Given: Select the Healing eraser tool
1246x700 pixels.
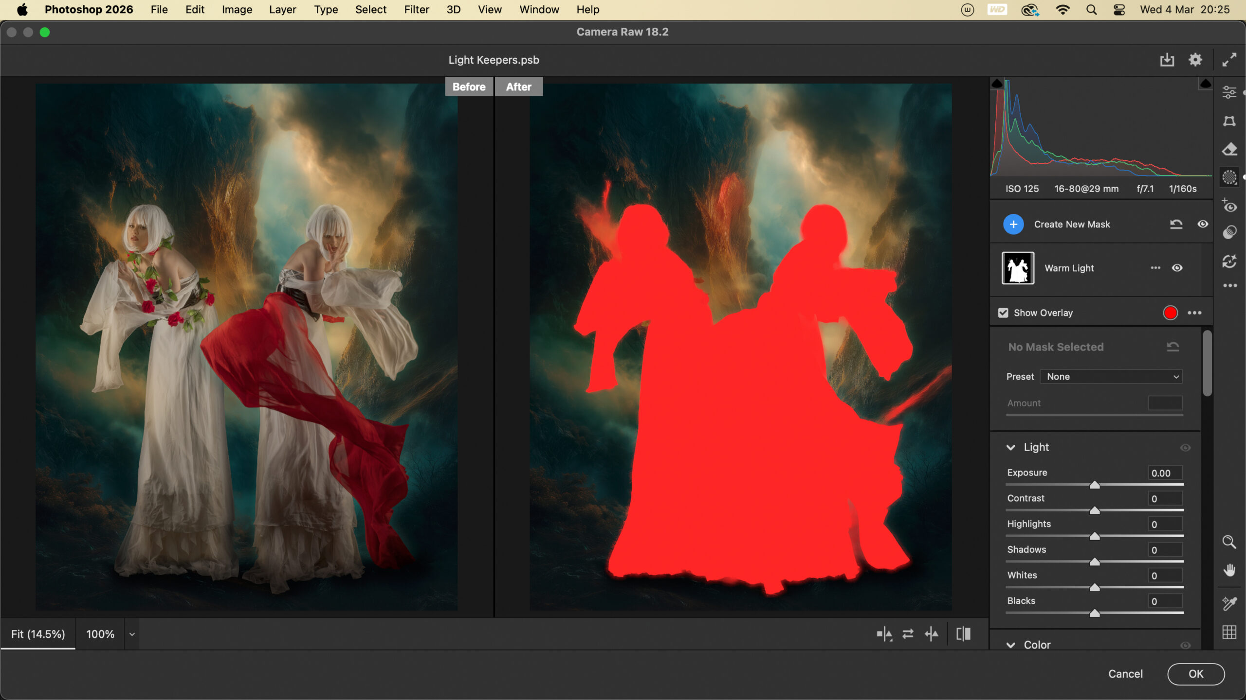Looking at the screenshot, I should point(1229,149).
